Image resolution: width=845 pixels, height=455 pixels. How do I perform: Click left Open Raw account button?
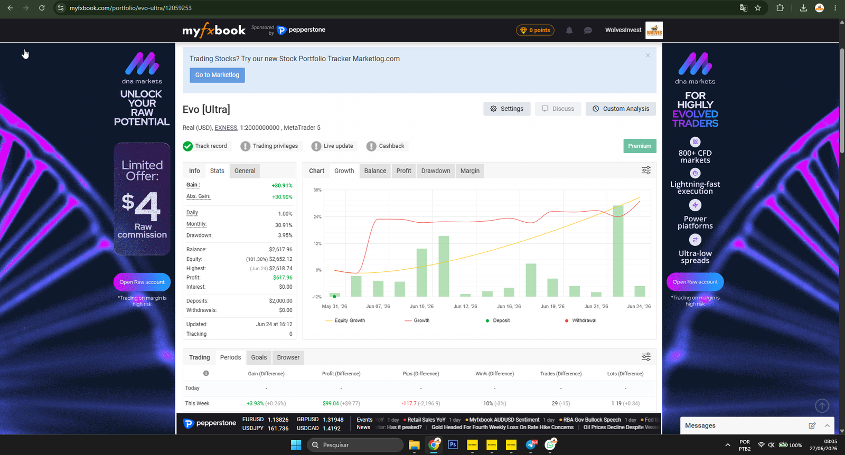point(142,282)
